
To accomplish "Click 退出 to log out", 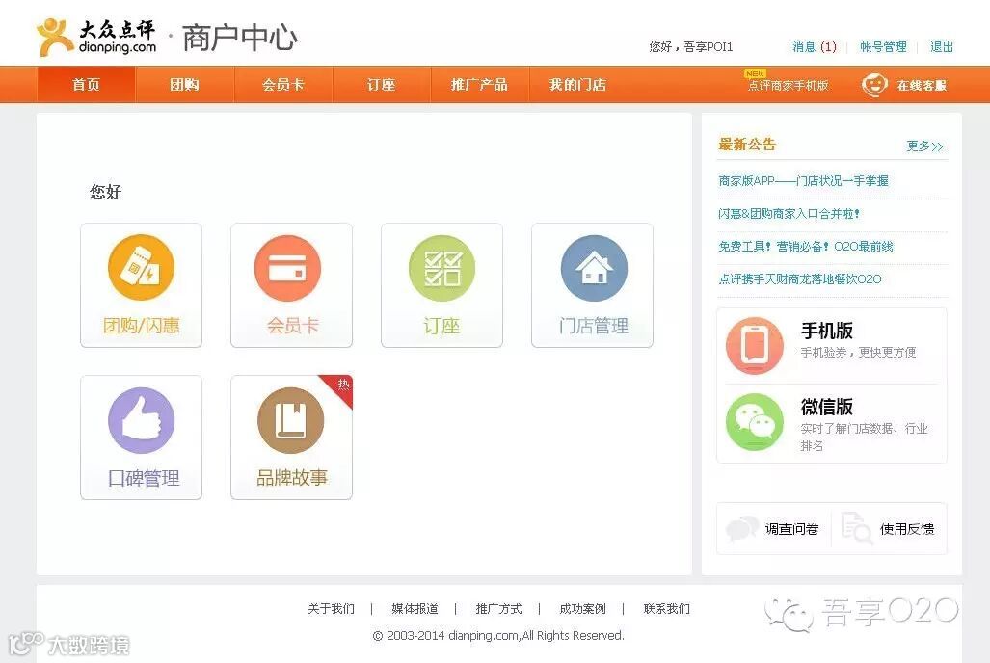I will (942, 46).
